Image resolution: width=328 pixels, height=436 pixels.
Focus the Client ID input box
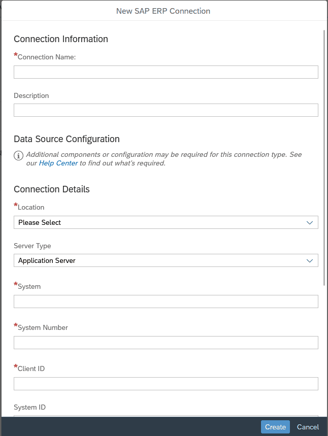166,384
